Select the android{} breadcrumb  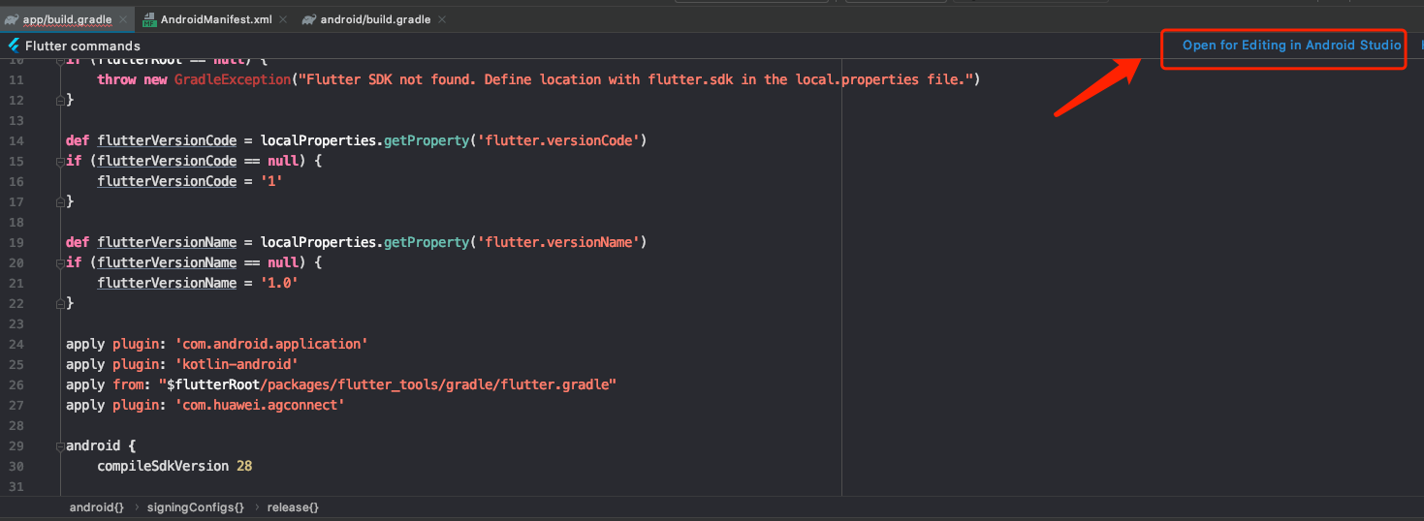pyautogui.click(x=96, y=507)
